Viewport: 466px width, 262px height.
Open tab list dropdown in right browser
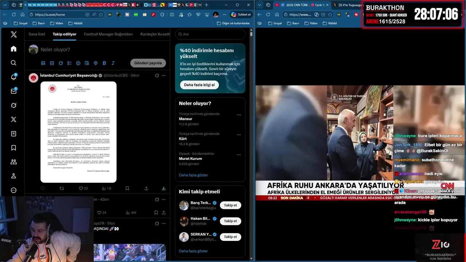[x=260, y=5]
